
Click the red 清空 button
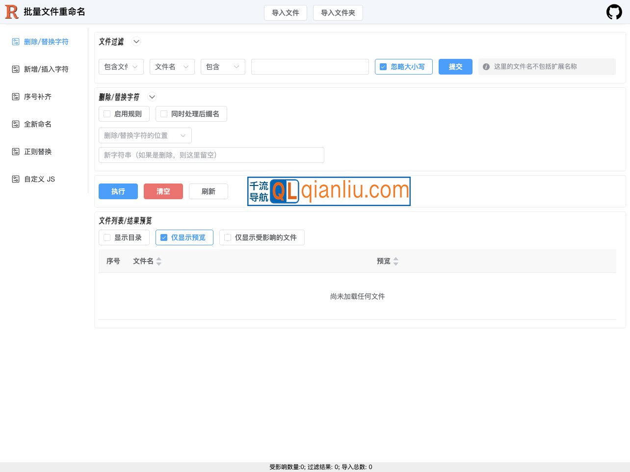click(x=163, y=191)
